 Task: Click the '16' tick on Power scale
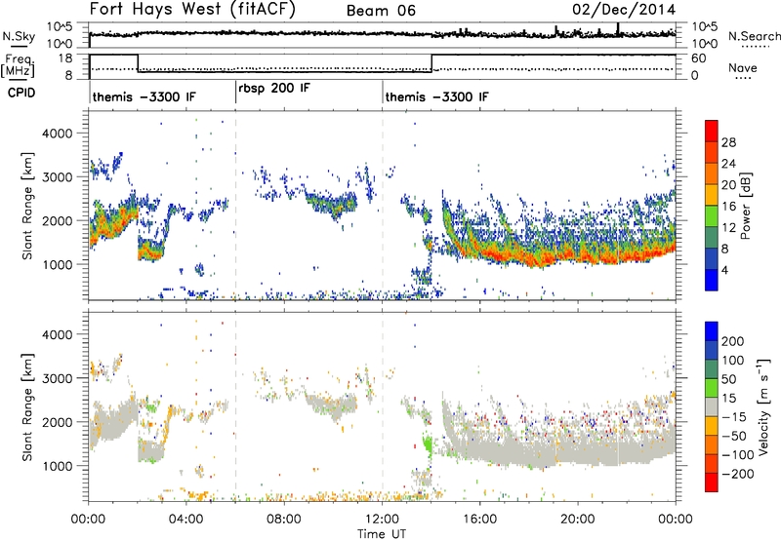click(x=728, y=207)
